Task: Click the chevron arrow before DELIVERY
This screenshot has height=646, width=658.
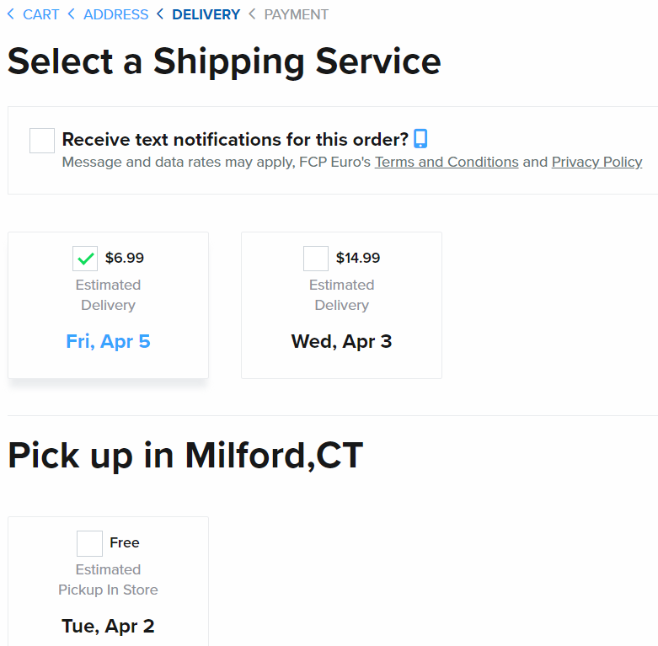Action: 160,14
